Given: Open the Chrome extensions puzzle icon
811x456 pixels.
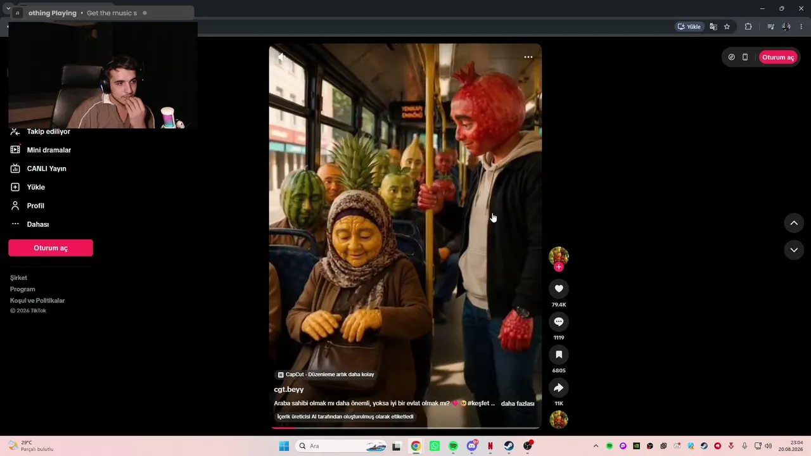Looking at the screenshot, I should [x=748, y=27].
